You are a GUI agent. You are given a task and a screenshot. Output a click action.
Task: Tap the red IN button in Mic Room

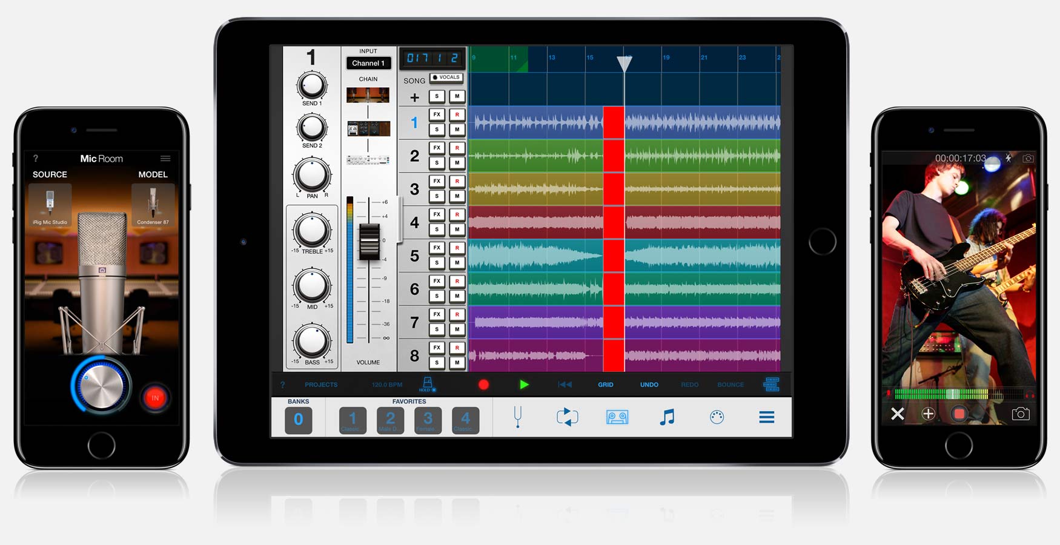point(155,397)
